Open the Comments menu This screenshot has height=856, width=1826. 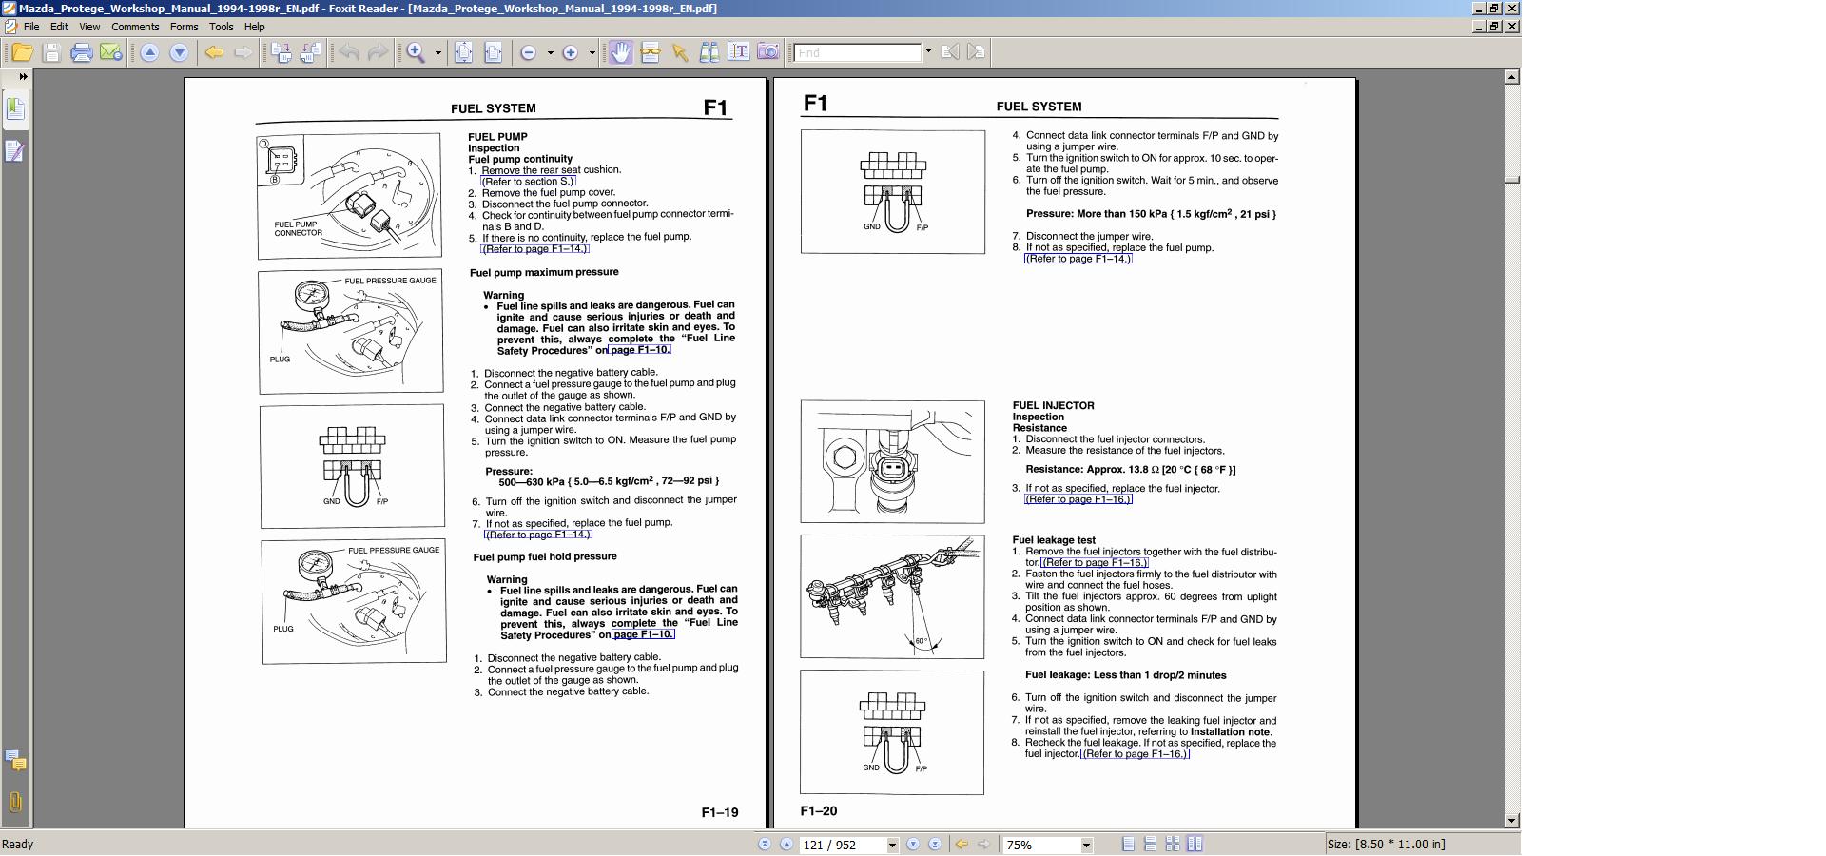pos(135,27)
